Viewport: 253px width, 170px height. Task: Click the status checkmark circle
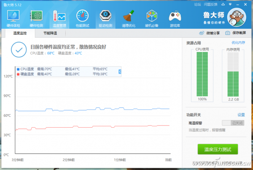point(19,49)
